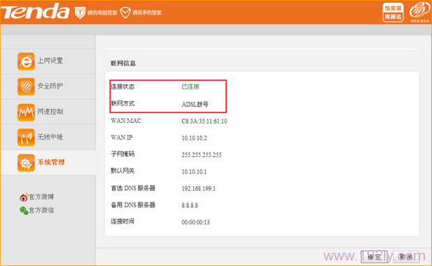
Task: Click the WAN IP label
Action: tap(121, 138)
